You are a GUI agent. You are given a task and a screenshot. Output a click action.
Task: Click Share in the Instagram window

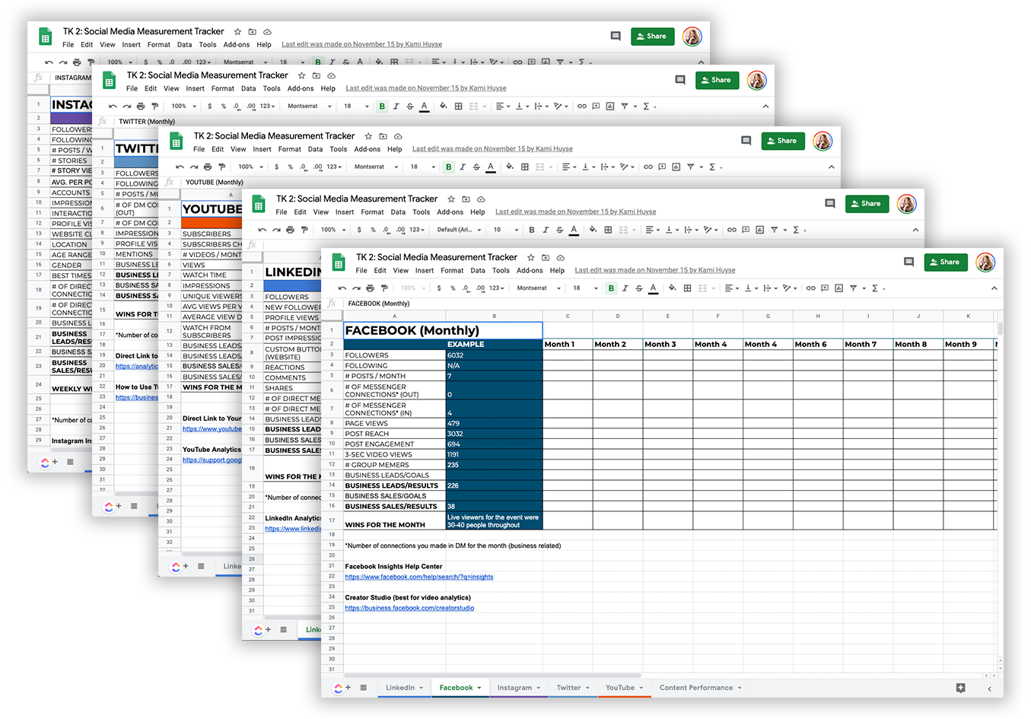[653, 36]
